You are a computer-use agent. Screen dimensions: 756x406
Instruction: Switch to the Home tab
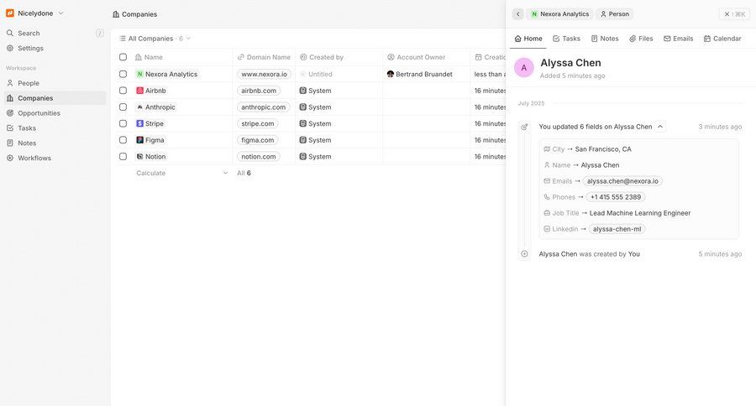point(528,39)
